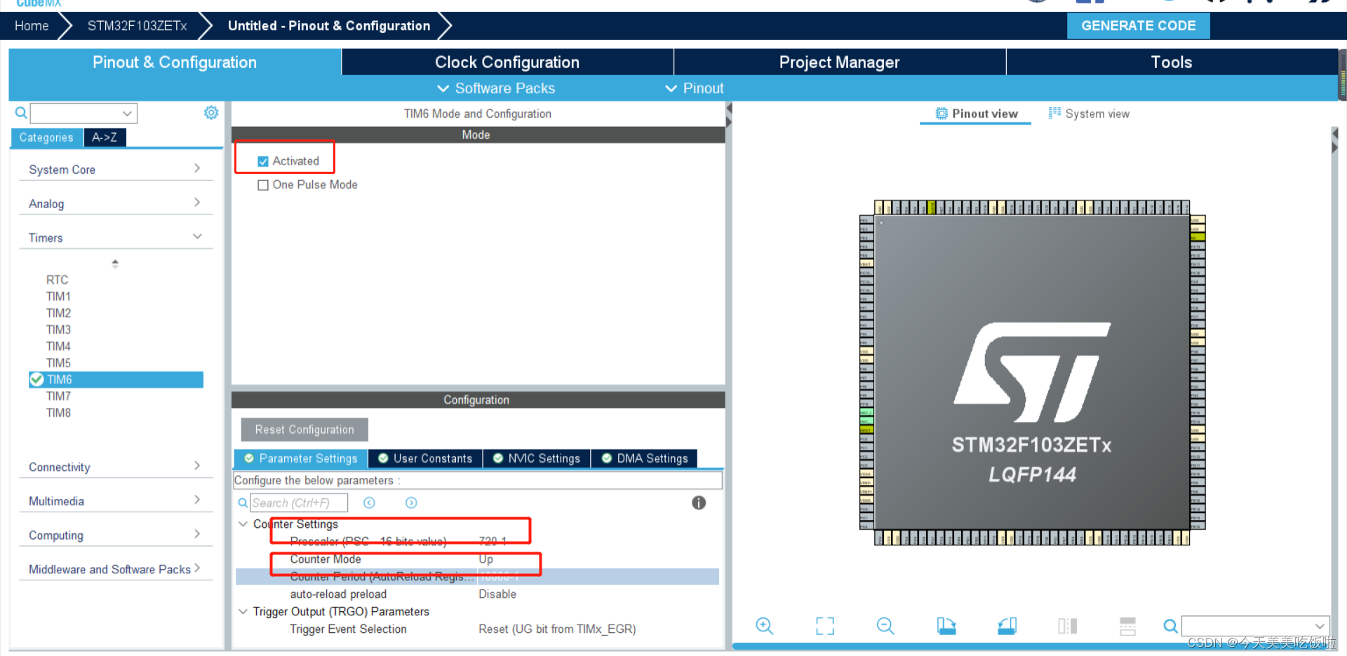1347x656 pixels.
Task: Open the Pinout dropdown menu
Action: pyautogui.click(x=694, y=88)
